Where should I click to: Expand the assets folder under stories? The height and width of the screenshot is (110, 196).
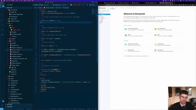14,43
